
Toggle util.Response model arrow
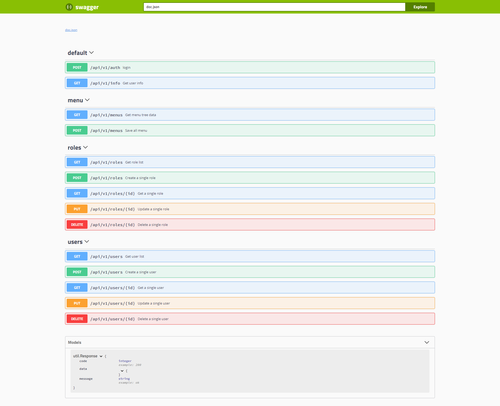101,356
